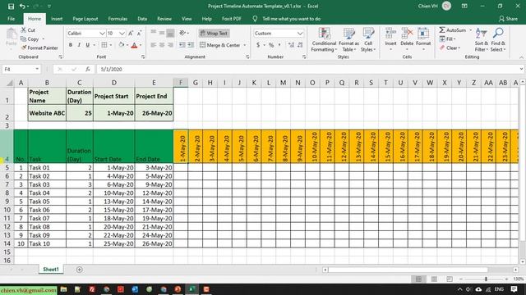
Task: Toggle Wrap Text
Action: (x=214, y=33)
